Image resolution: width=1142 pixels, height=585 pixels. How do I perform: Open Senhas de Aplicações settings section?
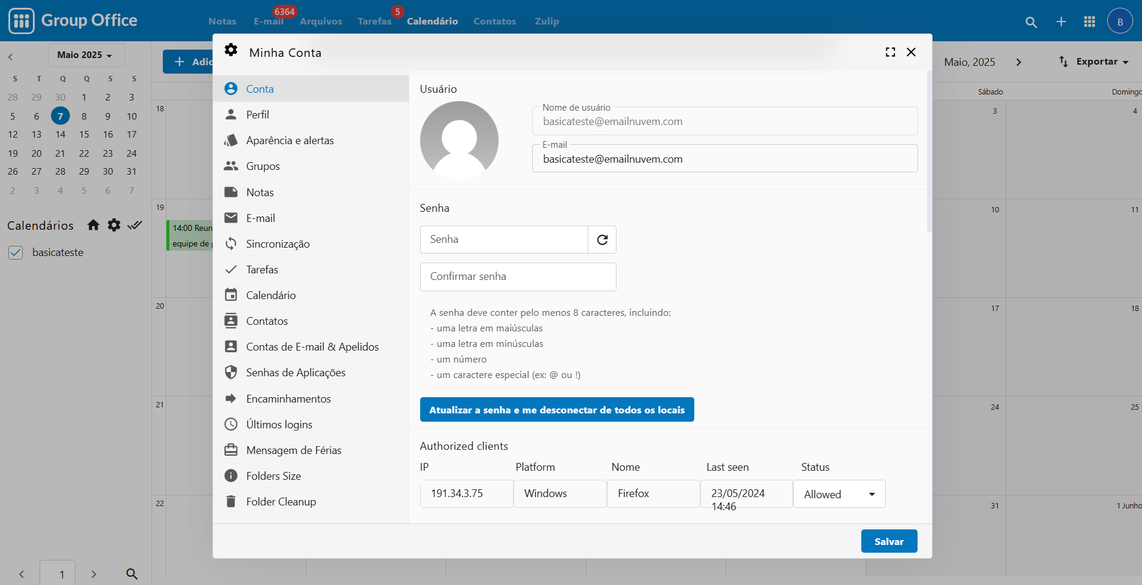(x=296, y=373)
